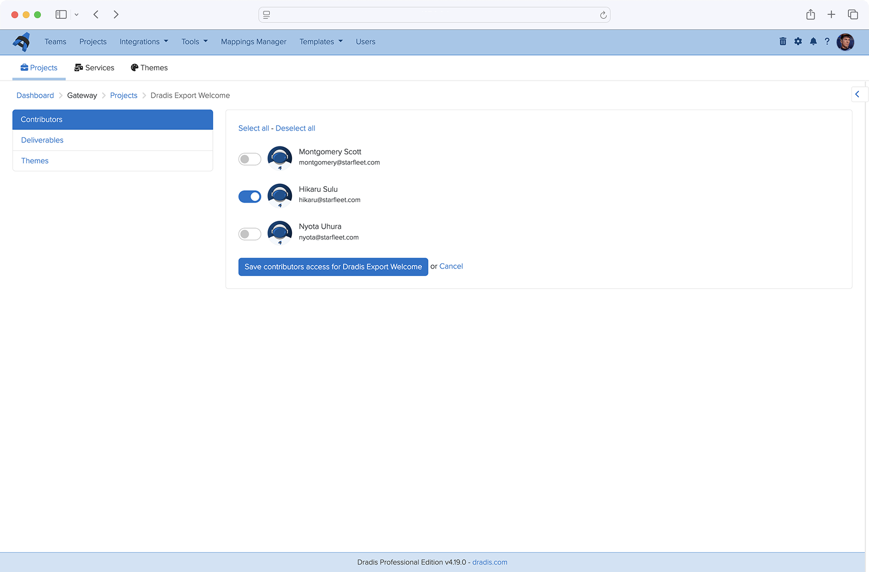Screen dimensions: 869x572
Task: Disable access toggle for Hikaru Sulu
Action: pyautogui.click(x=249, y=196)
